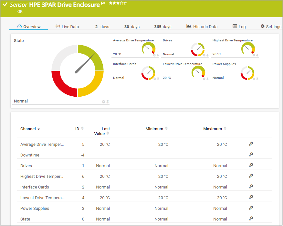Click the large State gauge dial

coord(78,71)
